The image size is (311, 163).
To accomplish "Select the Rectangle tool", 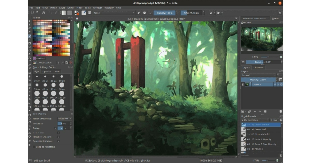I will tap(29, 43).
